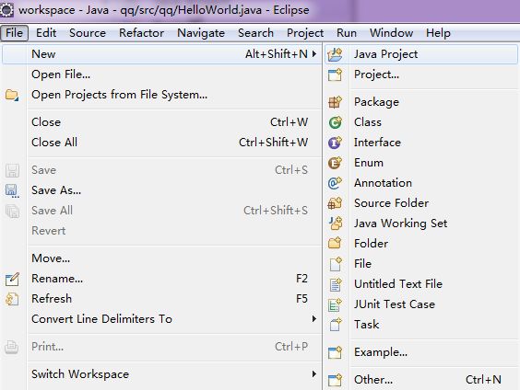Click the Other... wizard icon

pos(335,380)
